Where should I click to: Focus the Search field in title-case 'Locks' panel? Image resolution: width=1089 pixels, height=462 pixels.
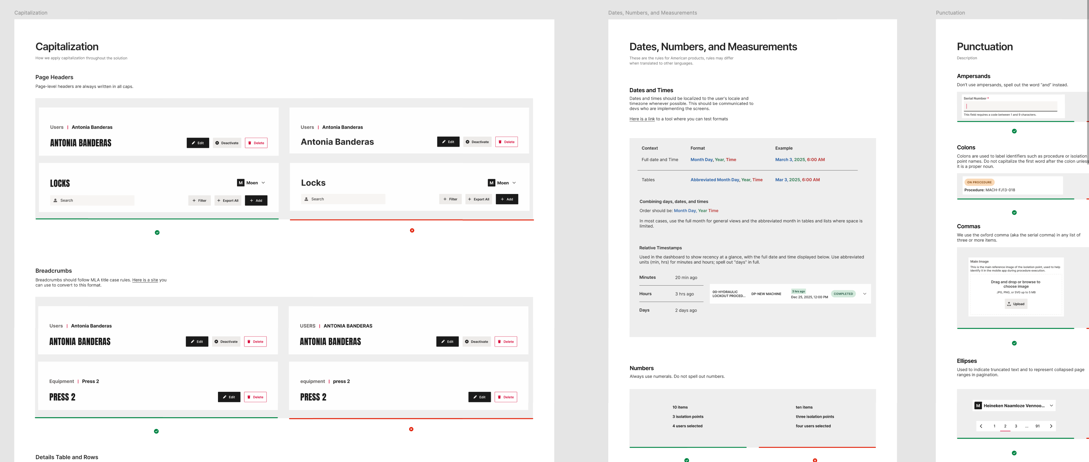coord(343,199)
